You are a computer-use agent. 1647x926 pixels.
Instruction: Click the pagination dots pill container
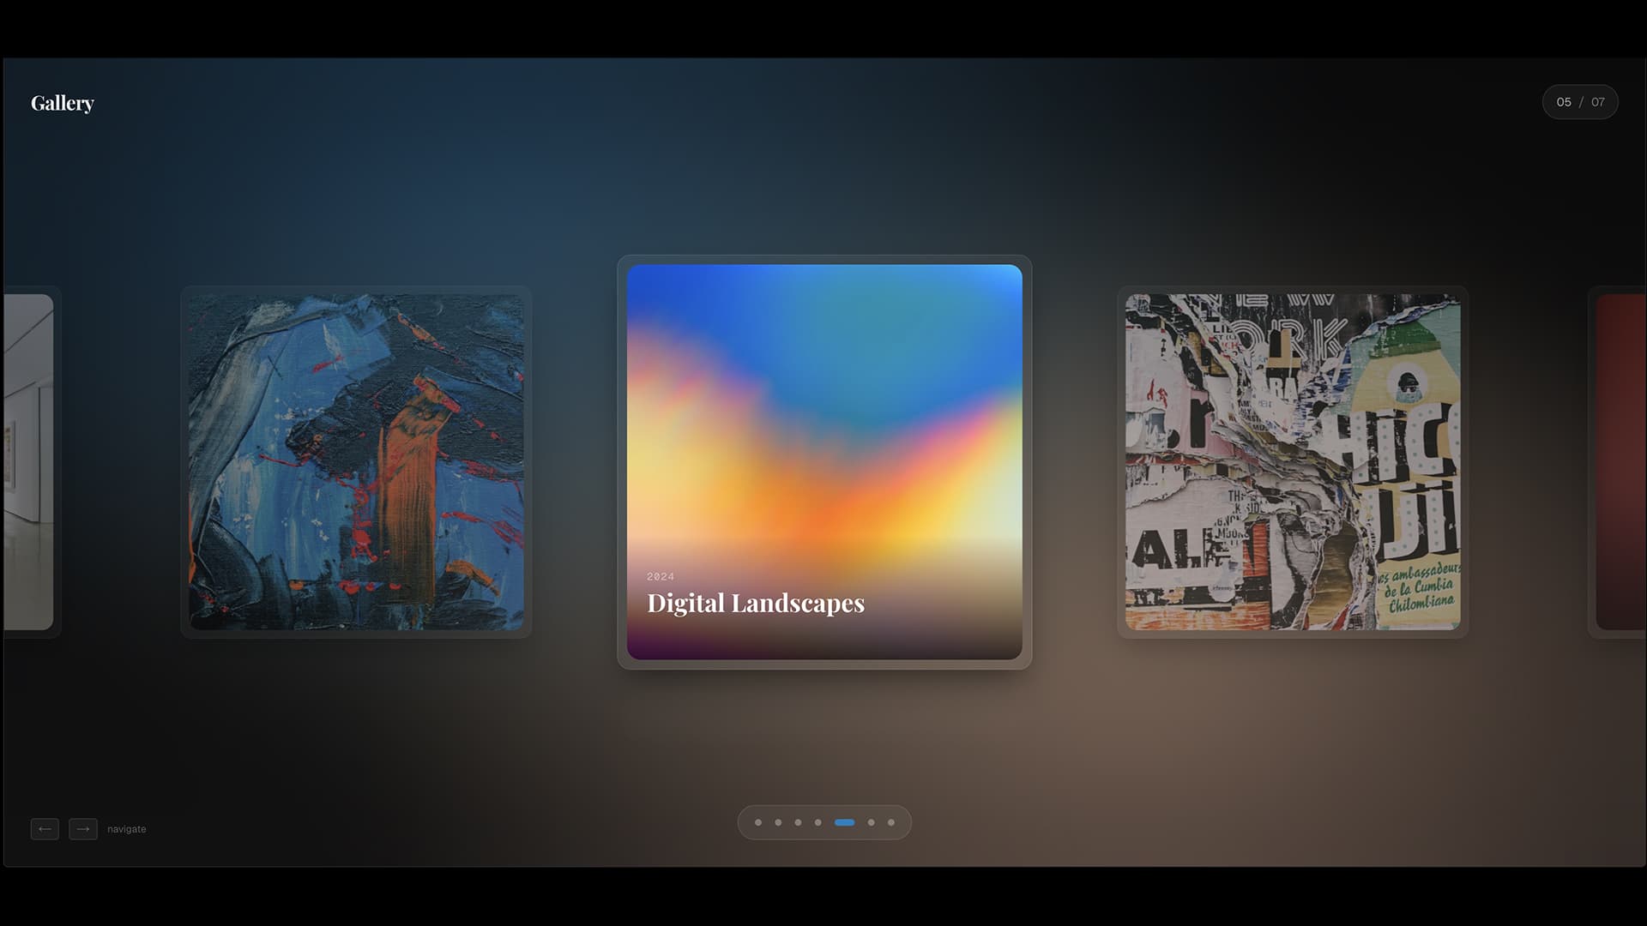(824, 822)
